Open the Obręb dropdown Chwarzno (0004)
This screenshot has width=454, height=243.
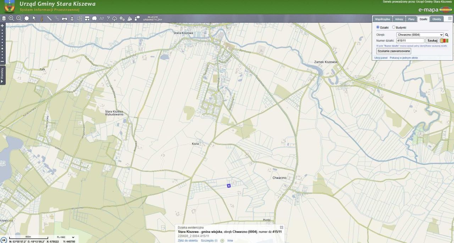[x=420, y=35]
